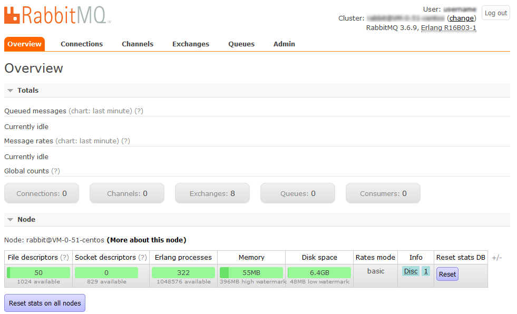
Task: Click the Info column header
Action: coord(416,258)
